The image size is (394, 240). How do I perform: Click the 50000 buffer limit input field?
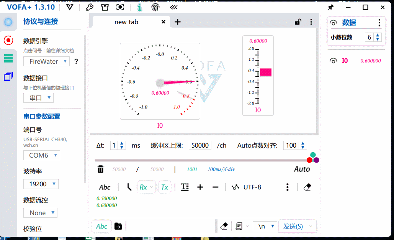point(199,145)
